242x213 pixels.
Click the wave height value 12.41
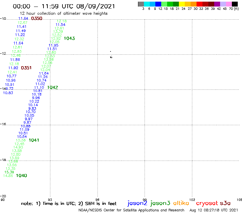coord(12,72)
